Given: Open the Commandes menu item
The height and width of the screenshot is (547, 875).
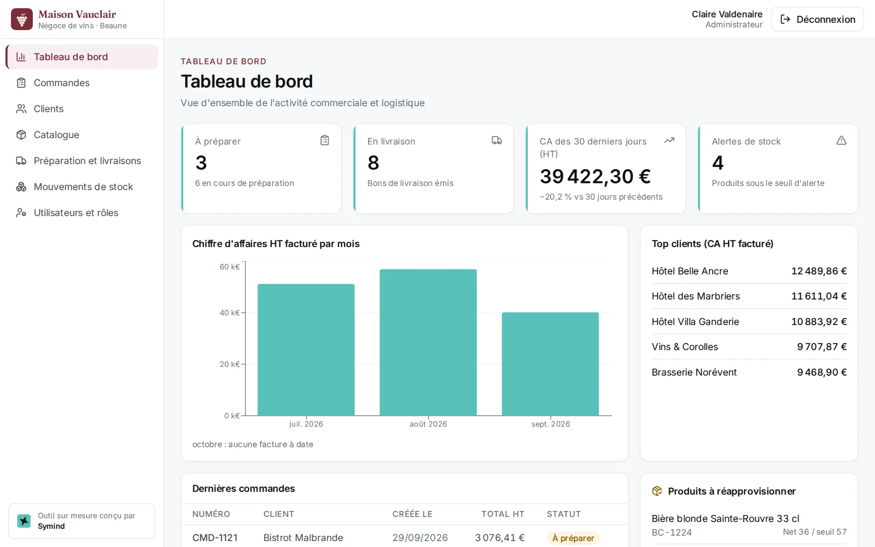Looking at the screenshot, I should click(x=82, y=83).
